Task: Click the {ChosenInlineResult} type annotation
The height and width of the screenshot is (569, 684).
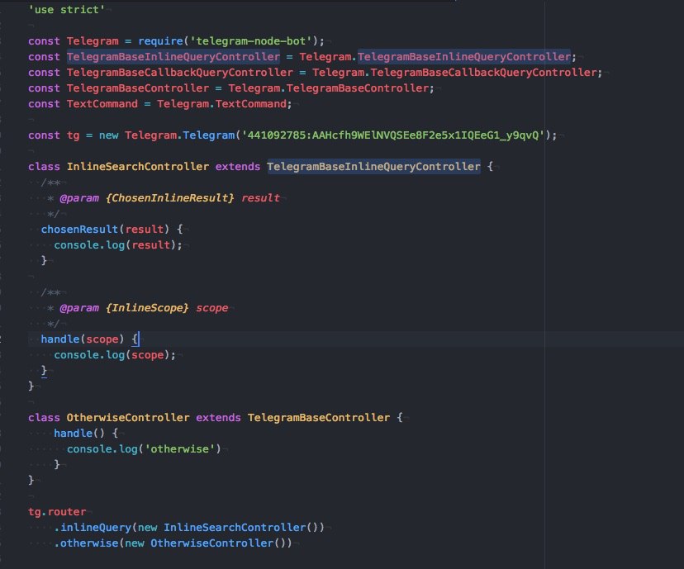Action: pos(169,198)
